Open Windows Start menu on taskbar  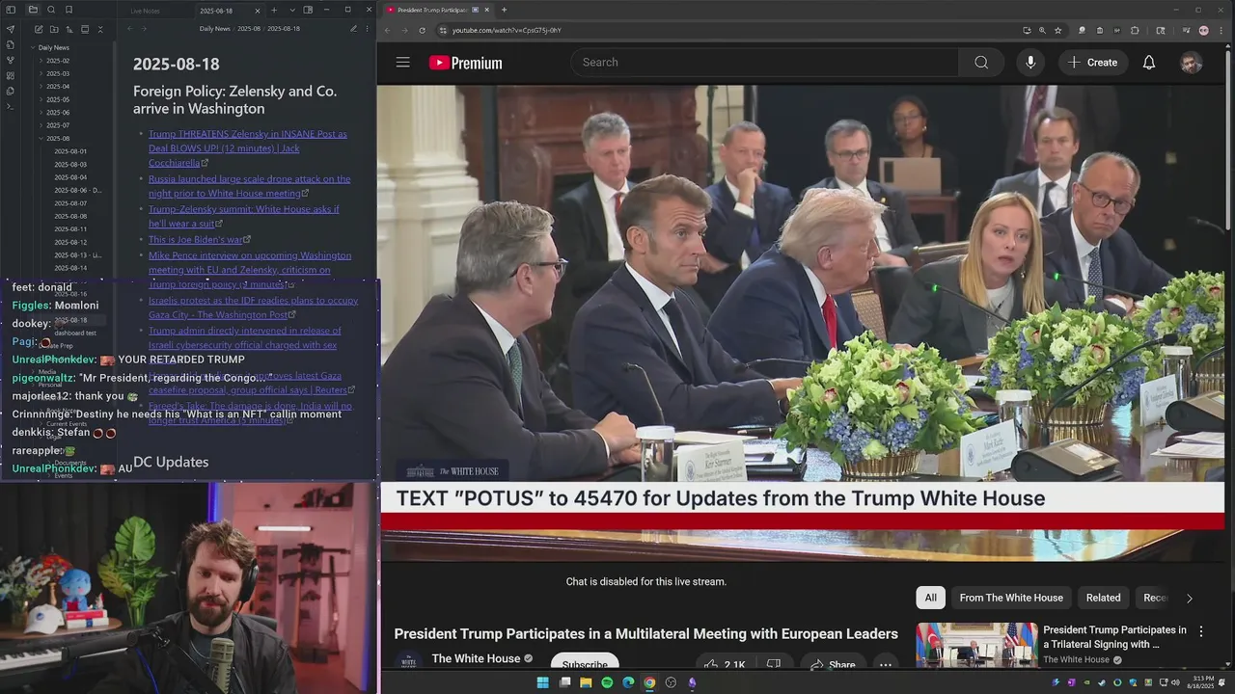click(542, 682)
